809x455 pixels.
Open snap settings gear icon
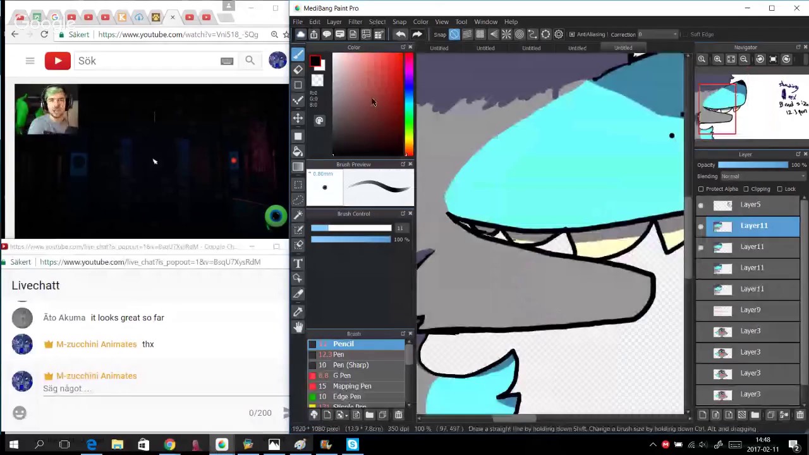[559, 34]
